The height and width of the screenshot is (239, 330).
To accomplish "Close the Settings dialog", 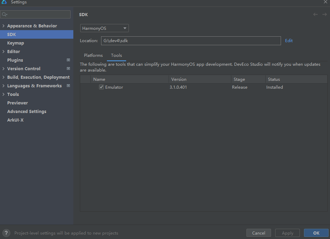I will click(x=325, y=2).
